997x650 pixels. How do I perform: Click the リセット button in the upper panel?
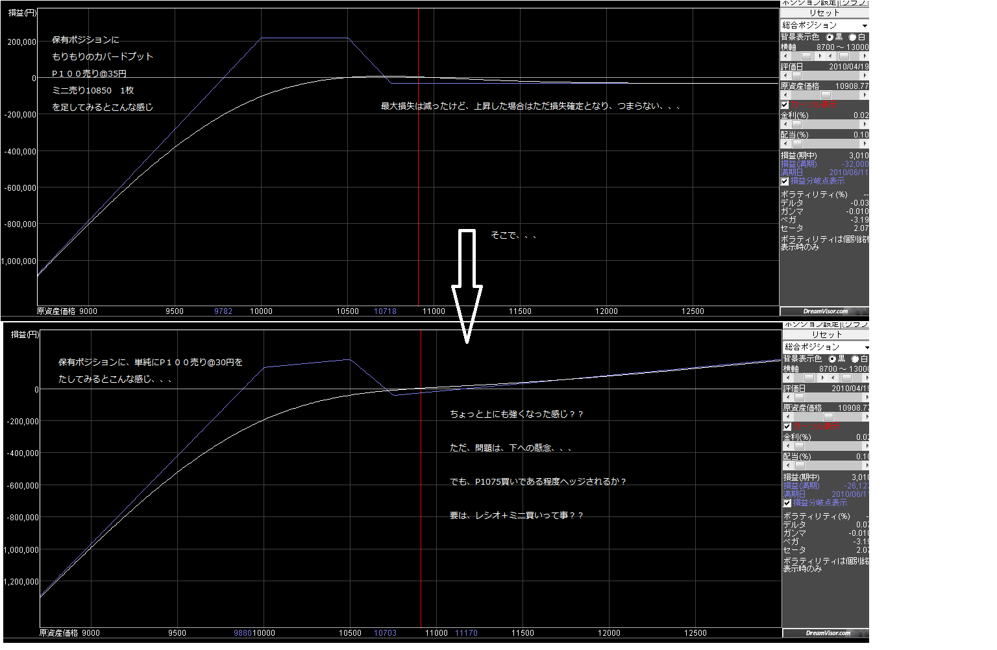point(824,13)
